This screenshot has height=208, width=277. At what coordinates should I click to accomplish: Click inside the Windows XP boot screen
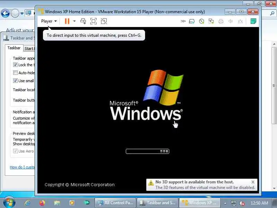pos(148,110)
